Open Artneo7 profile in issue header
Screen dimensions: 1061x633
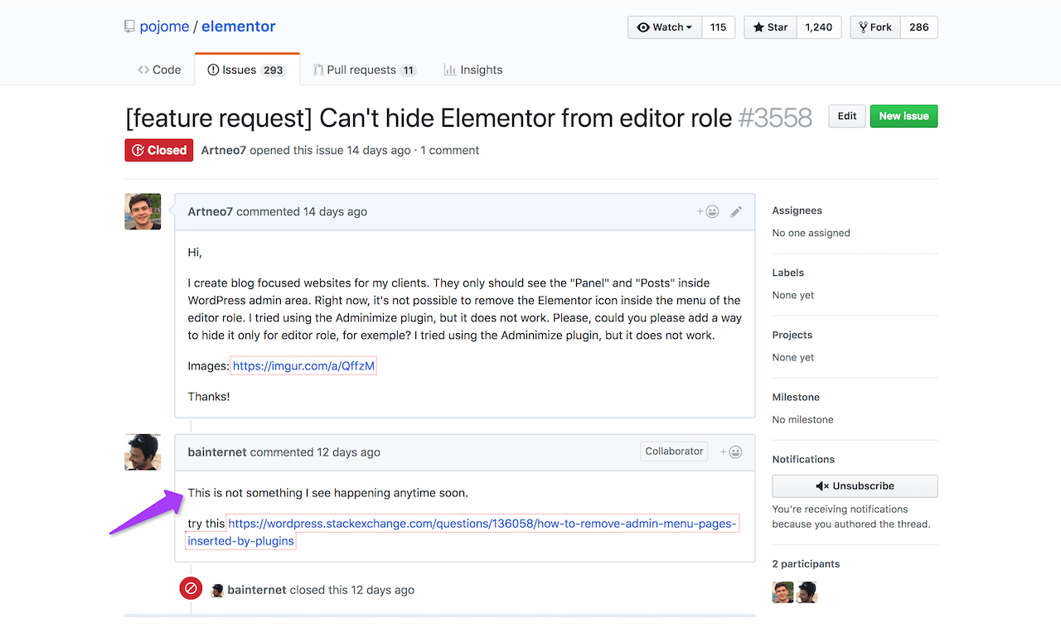pos(224,150)
